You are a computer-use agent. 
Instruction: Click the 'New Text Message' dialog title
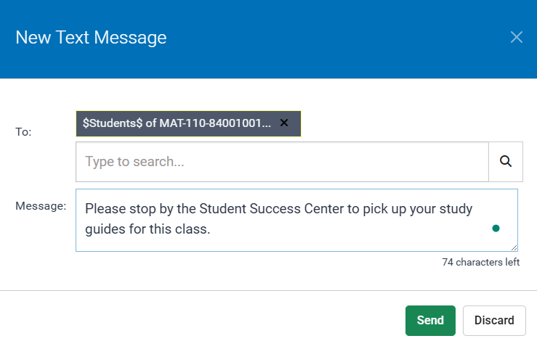91,38
